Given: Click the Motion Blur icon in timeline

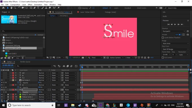Looking at the screenshot, I should pos(71,66).
